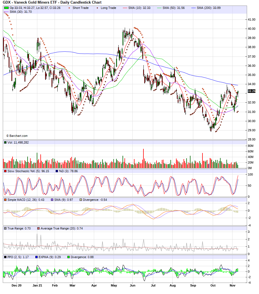
Task: Click the Dec 20 date axis label
Action: (16, 286)
